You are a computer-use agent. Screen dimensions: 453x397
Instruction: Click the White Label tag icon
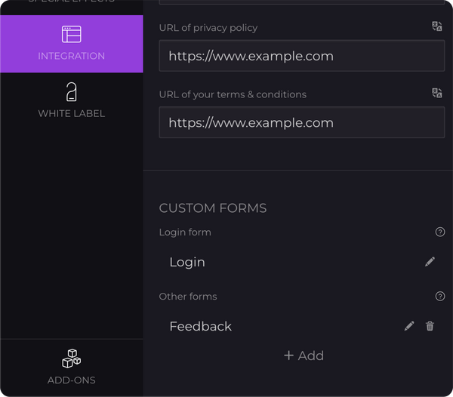point(72,92)
